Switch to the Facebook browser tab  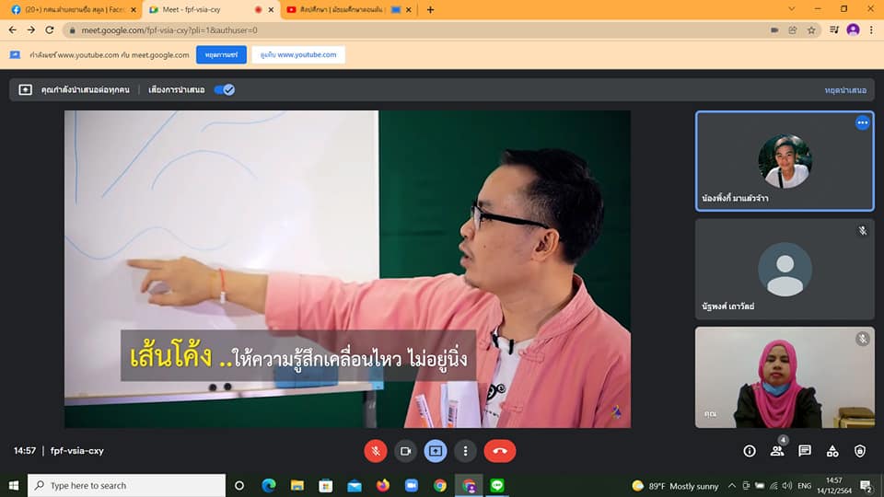pos(69,9)
